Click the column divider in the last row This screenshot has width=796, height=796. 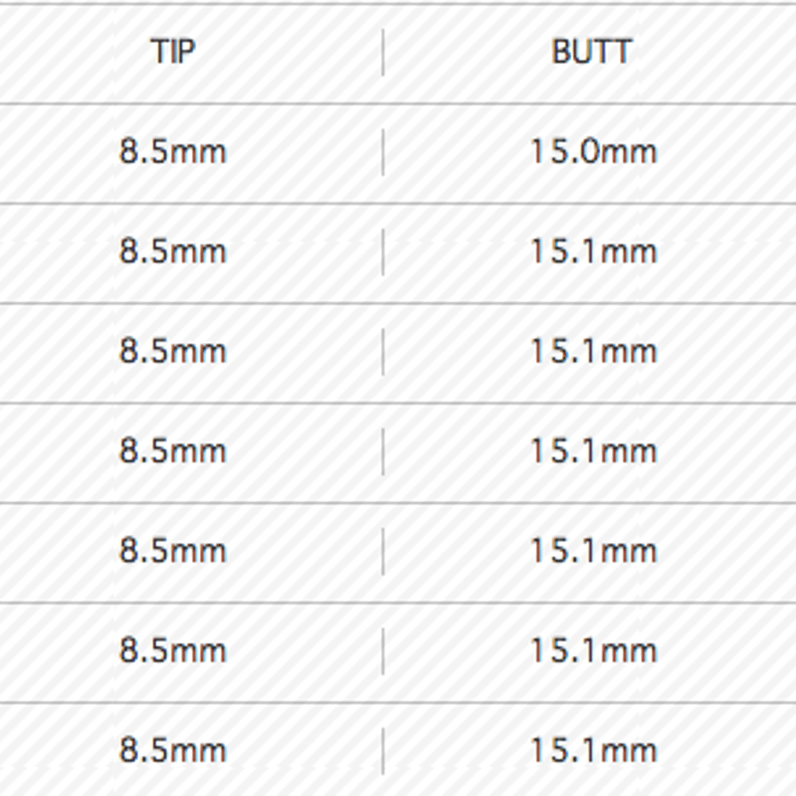coord(383,752)
